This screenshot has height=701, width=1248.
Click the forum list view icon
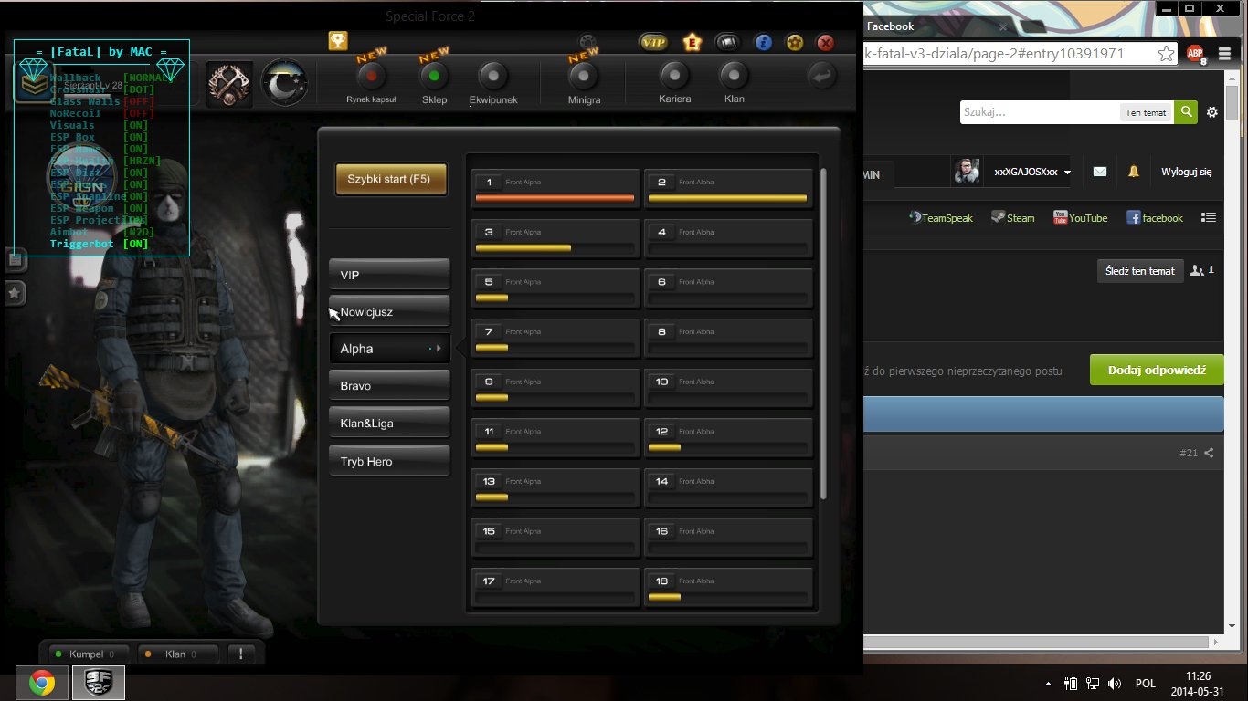click(1209, 218)
